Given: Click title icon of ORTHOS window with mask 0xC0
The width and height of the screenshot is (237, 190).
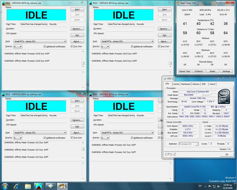Looking at the screenshot, I should tap(91, 3).
